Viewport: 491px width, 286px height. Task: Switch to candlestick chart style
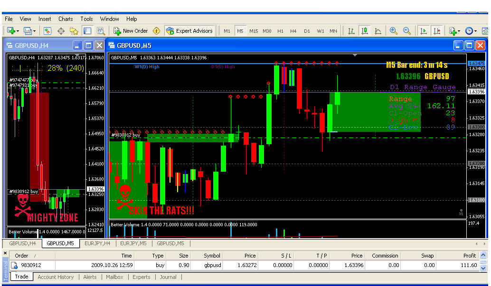click(365, 31)
